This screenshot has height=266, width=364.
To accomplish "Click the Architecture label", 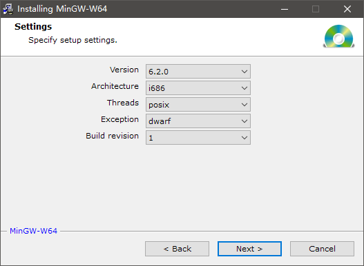I will tap(115, 86).
